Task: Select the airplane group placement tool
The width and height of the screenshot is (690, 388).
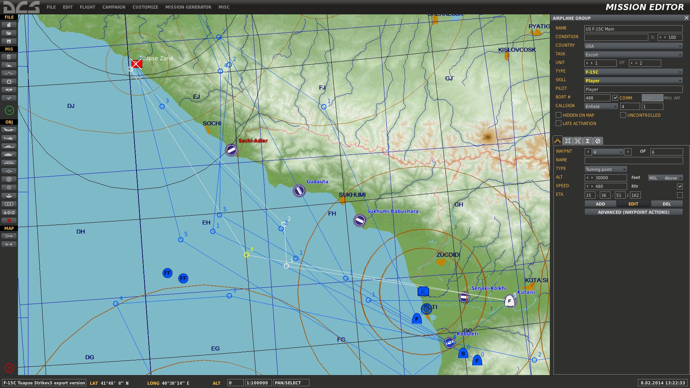Action: (x=9, y=130)
